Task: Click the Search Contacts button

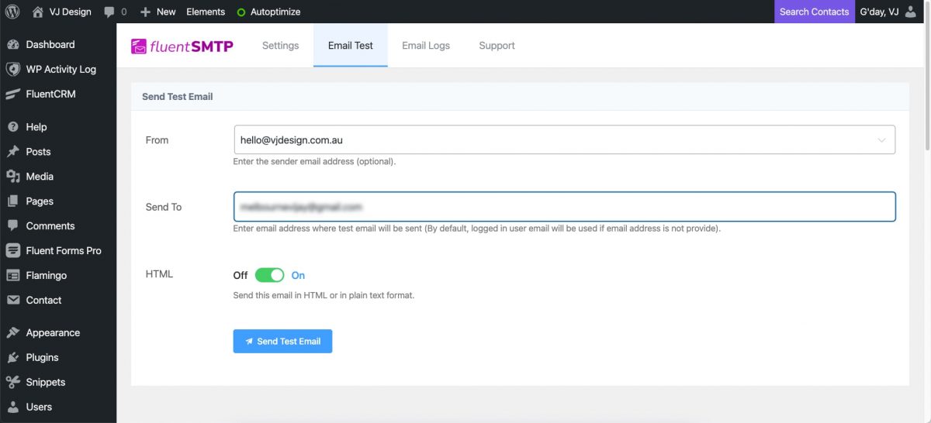Action: pos(814,12)
